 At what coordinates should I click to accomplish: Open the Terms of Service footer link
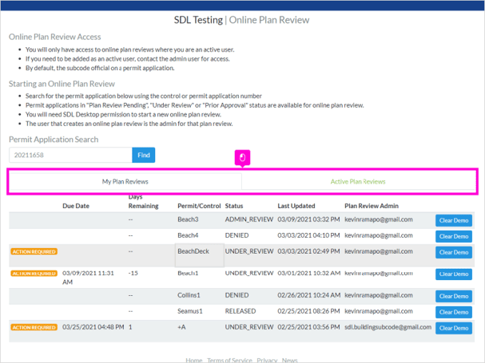click(229, 361)
